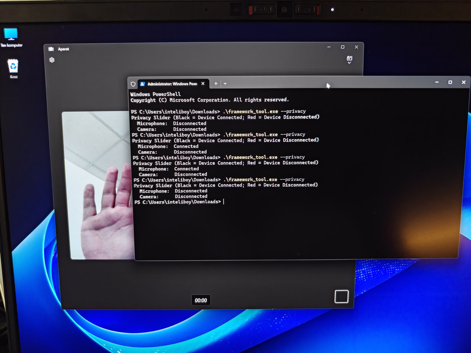This screenshot has height=353, width=471.
Task: Open the Kosz recycle bin icon
Action: tap(13, 68)
